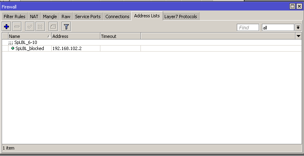
Task: Open the comment editor button
Action: (x=53, y=27)
